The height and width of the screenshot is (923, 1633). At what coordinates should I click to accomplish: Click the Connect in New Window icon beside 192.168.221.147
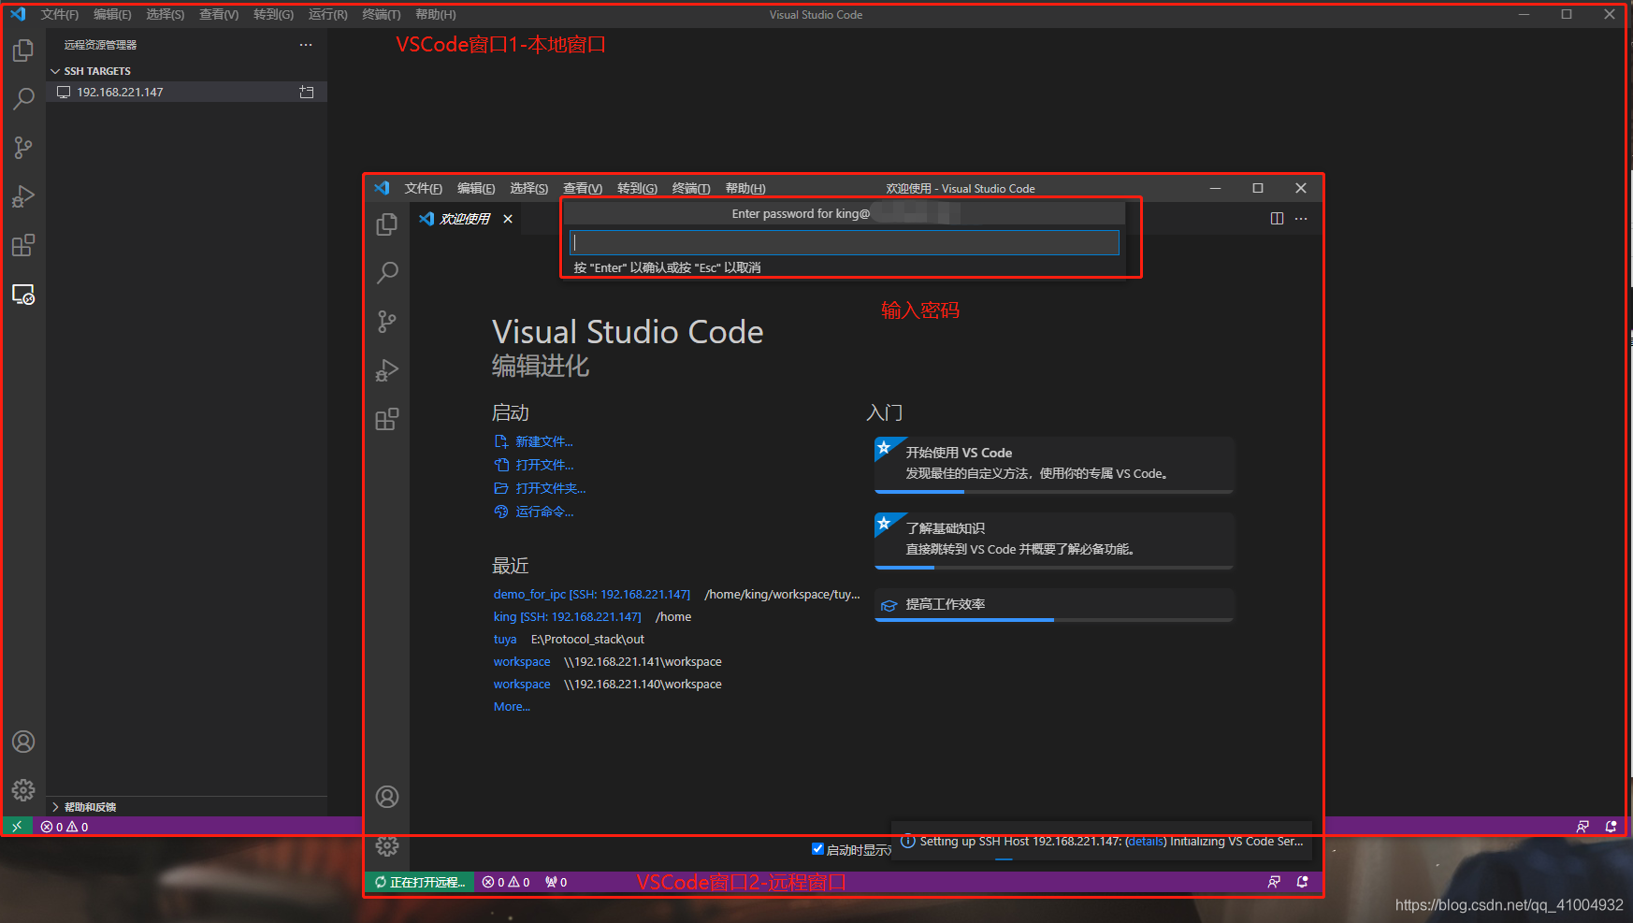tap(306, 91)
